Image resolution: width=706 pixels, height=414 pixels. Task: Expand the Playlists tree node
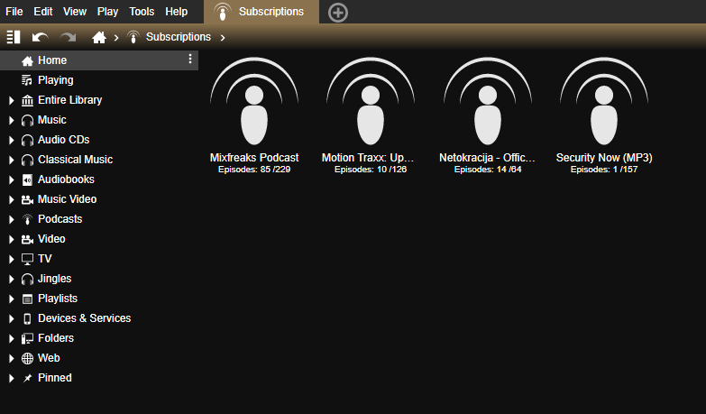(11, 299)
